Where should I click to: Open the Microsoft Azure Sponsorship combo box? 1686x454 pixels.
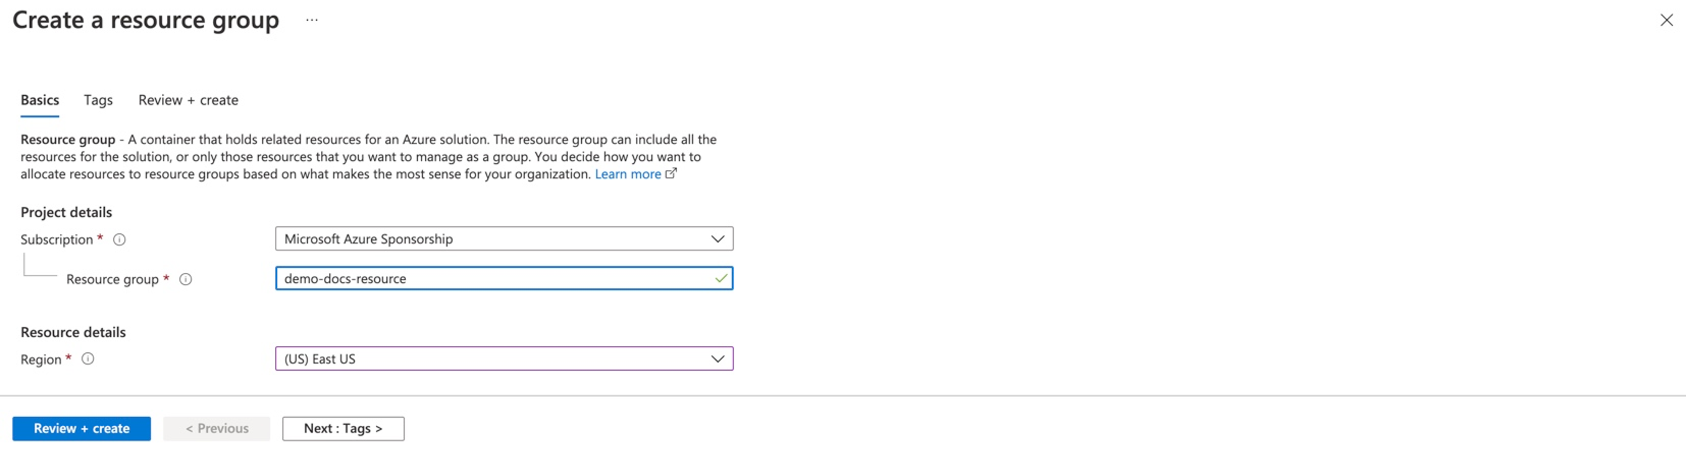click(x=504, y=239)
